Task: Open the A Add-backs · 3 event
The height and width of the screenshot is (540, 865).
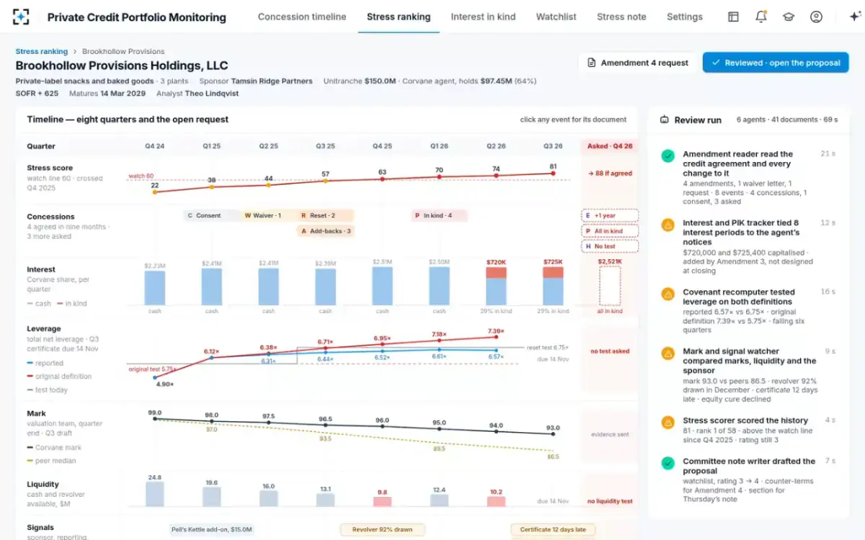Action: click(325, 231)
